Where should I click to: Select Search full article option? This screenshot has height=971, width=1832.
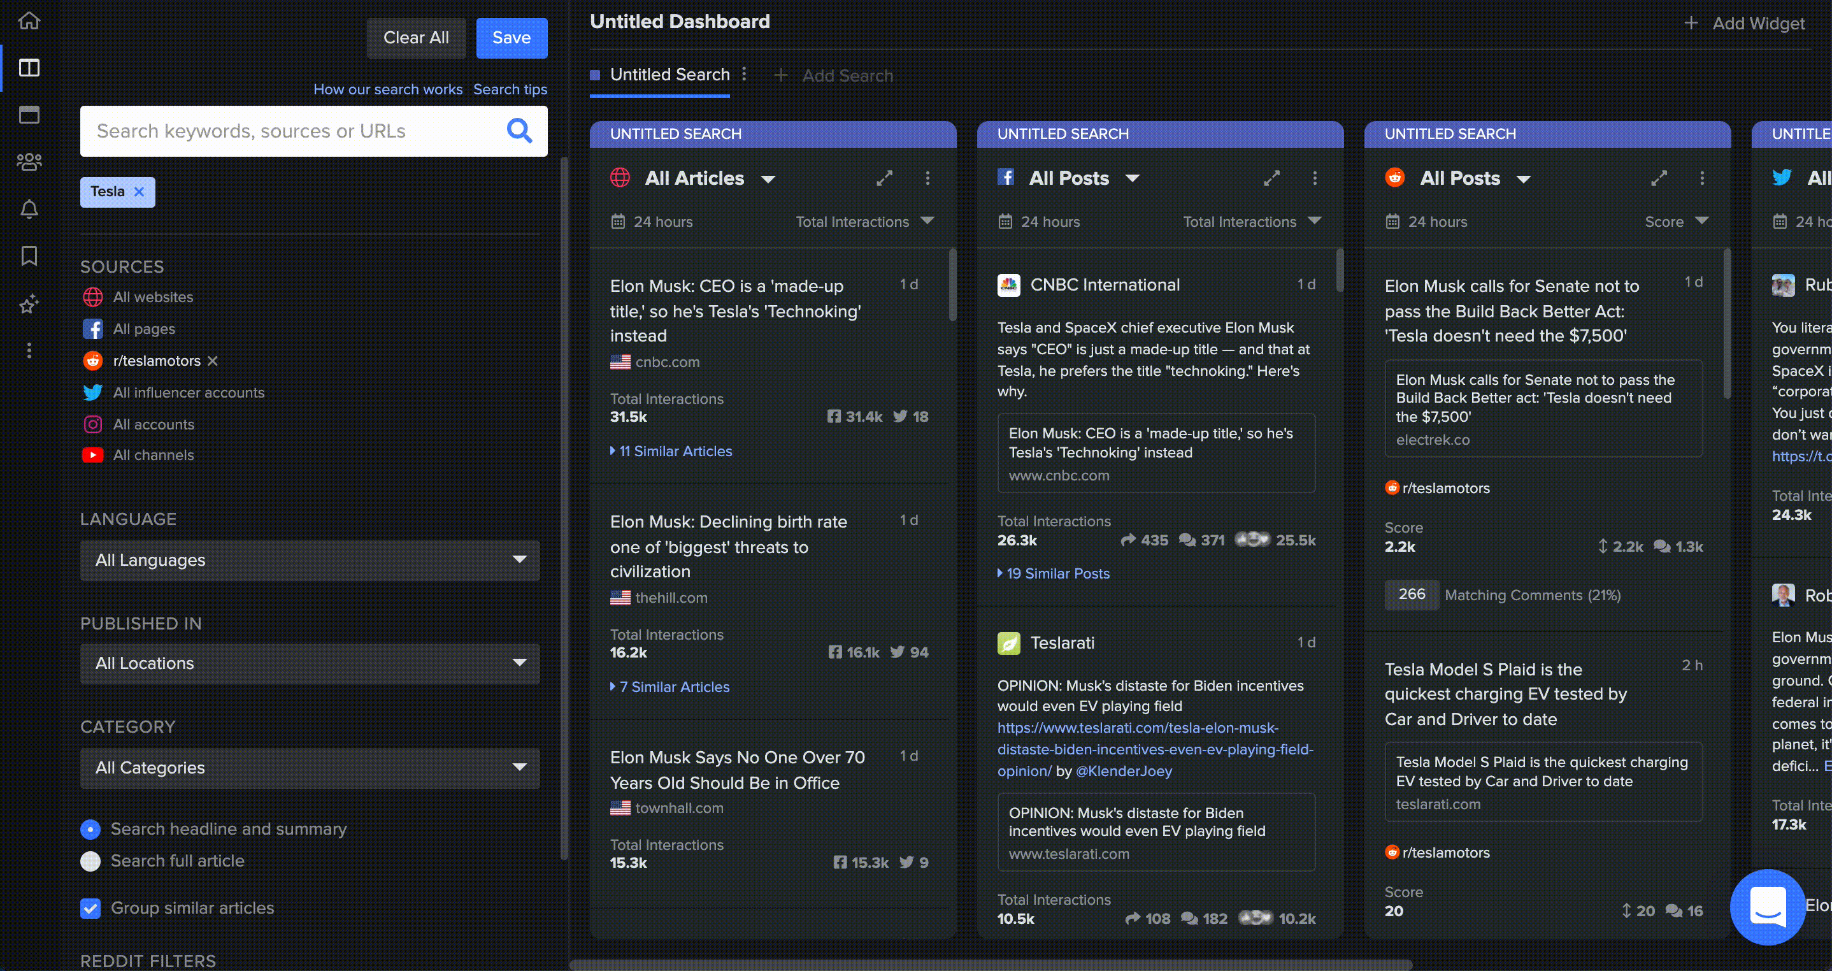(90, 861)
